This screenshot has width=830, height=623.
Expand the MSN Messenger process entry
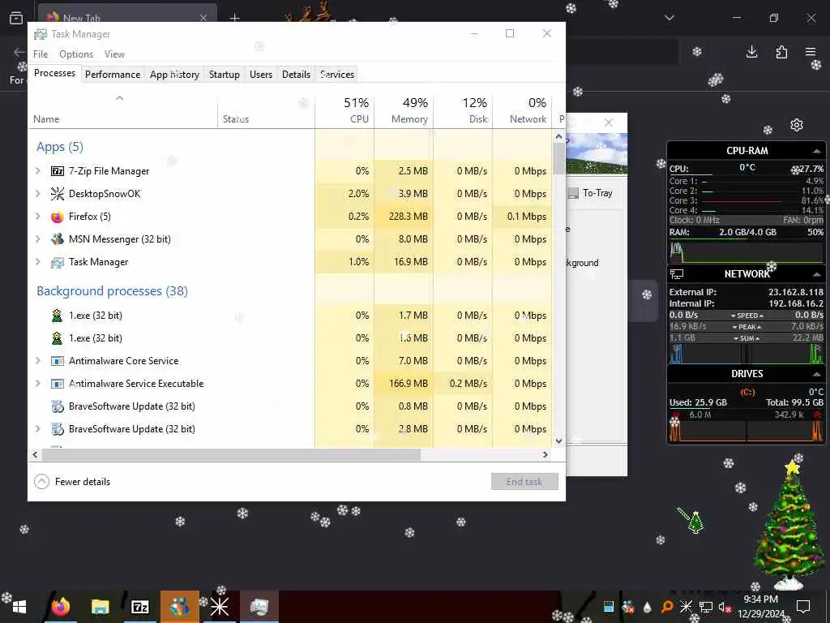point(37,239)
